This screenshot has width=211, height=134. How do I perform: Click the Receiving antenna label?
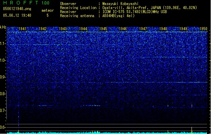click(x=77, y=16)
